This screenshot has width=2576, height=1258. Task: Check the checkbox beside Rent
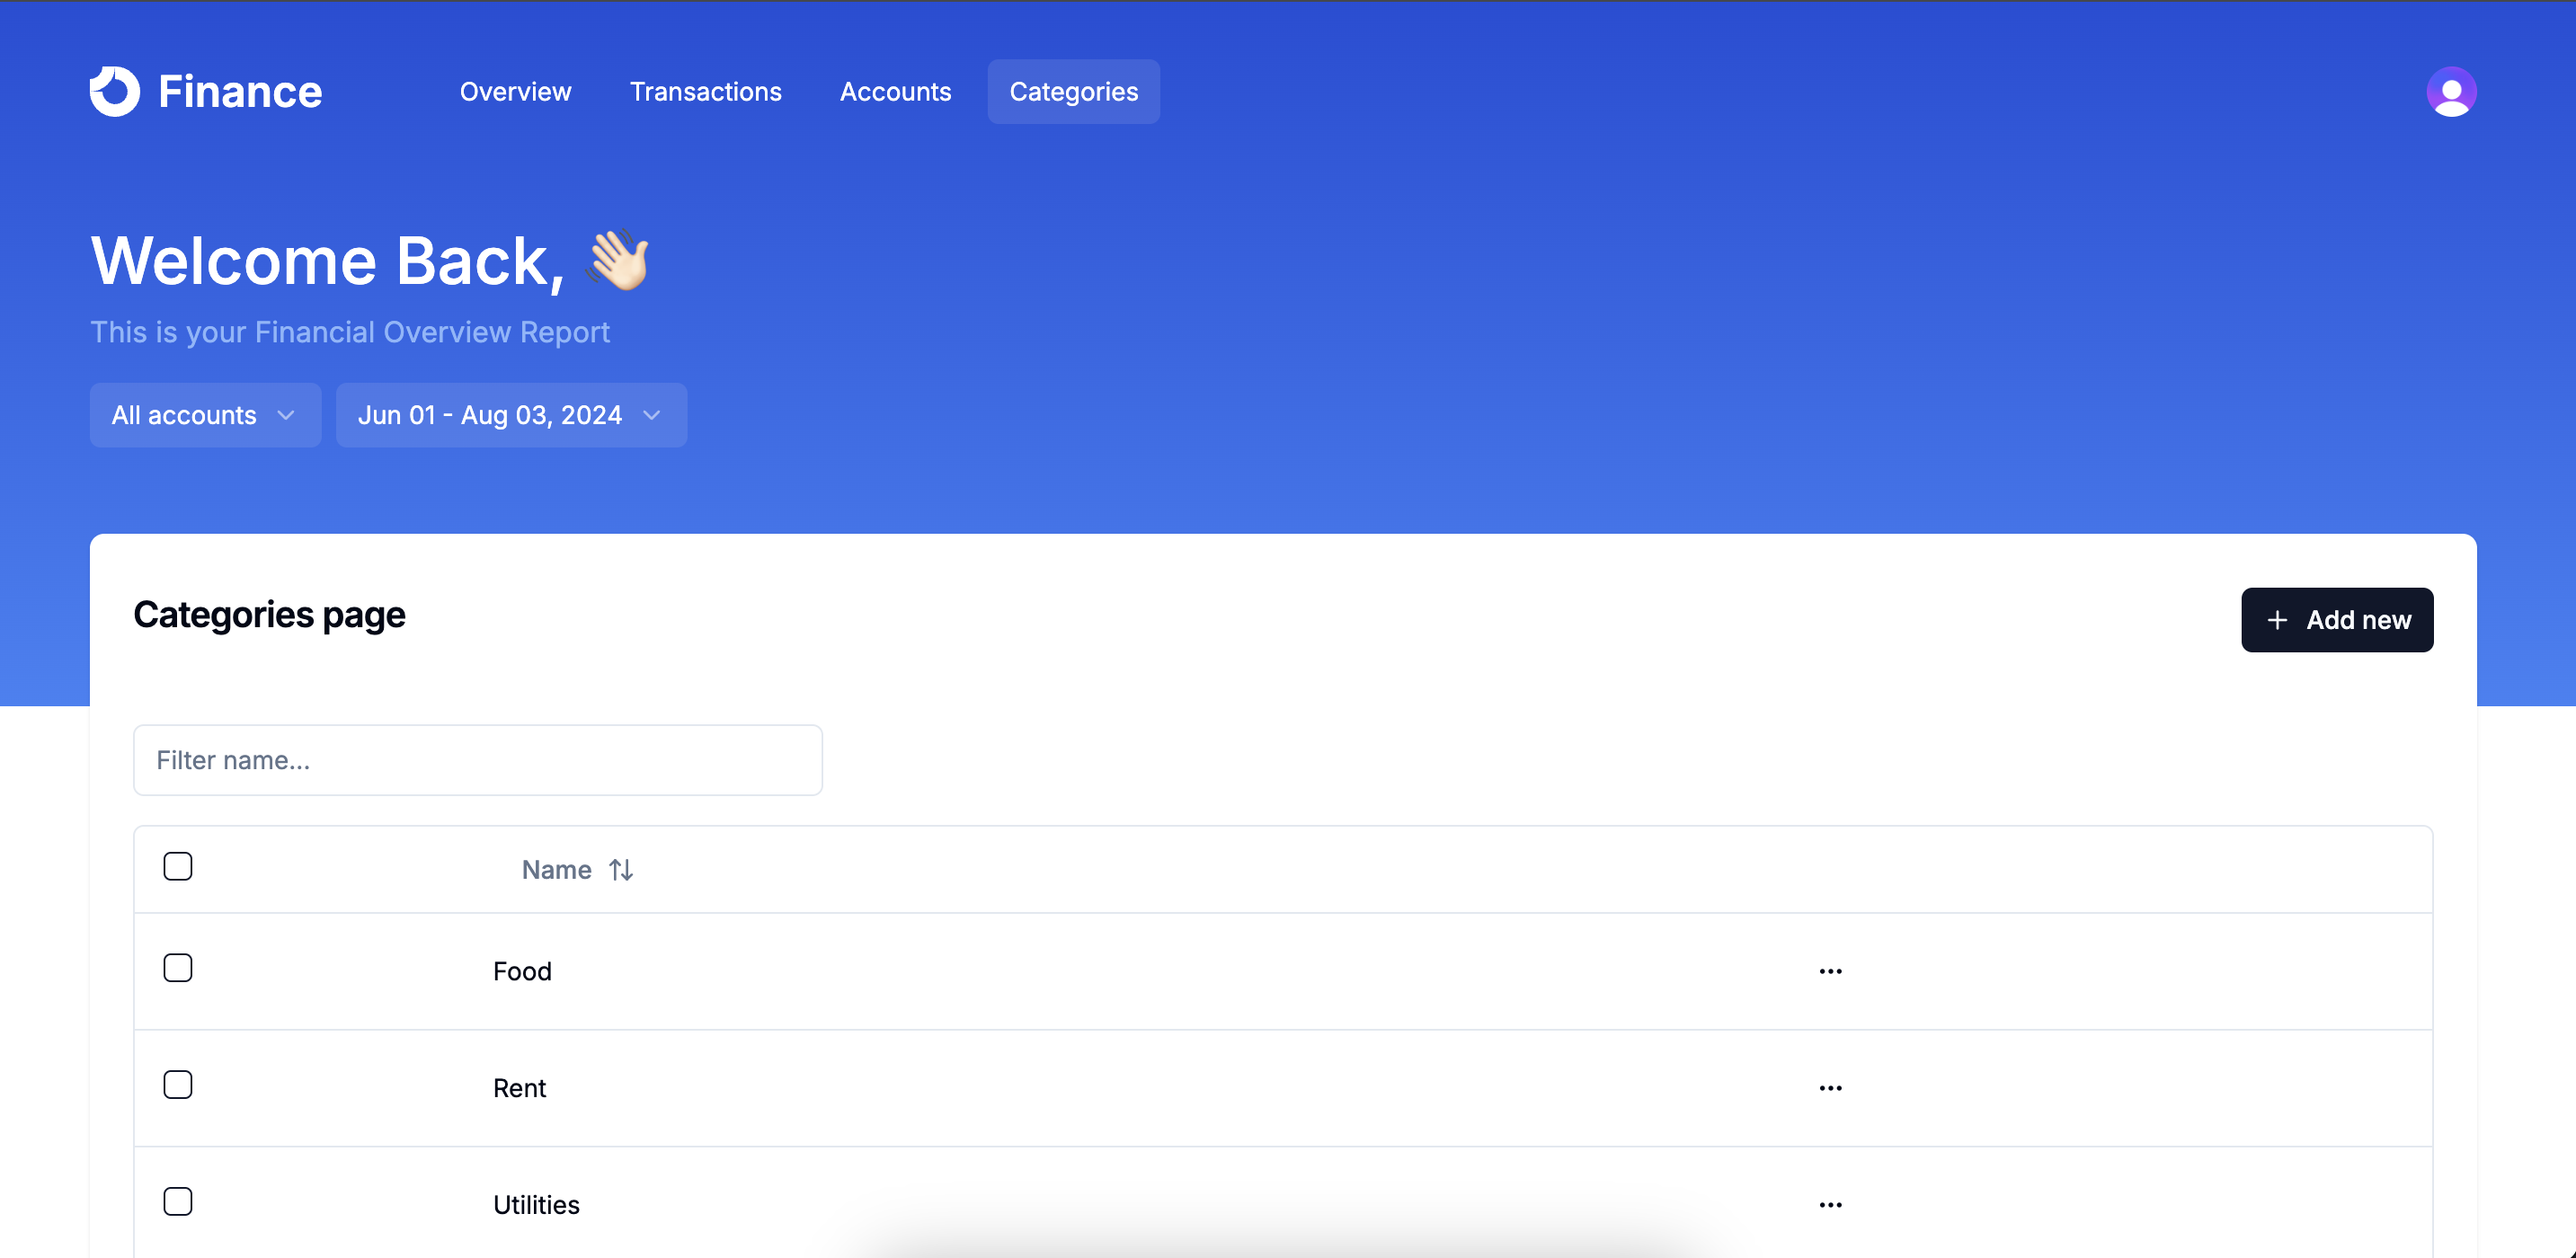(x=177, y=1083)
